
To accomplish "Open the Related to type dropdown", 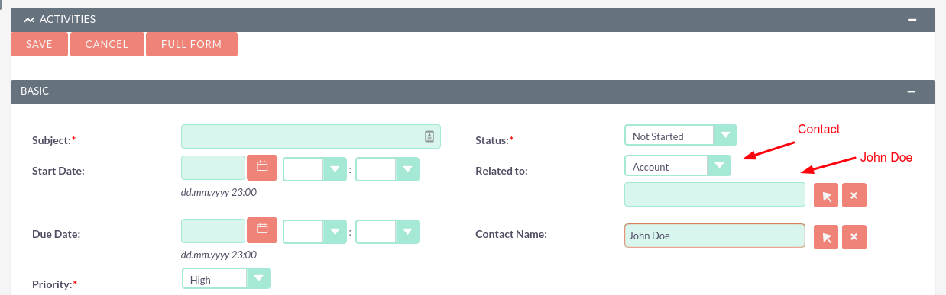I will coord(678,166).
